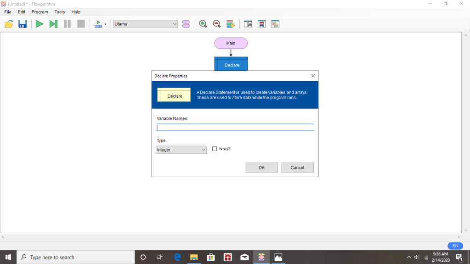Zoom in using the magnifier plus icon

[x=203, y=24]
